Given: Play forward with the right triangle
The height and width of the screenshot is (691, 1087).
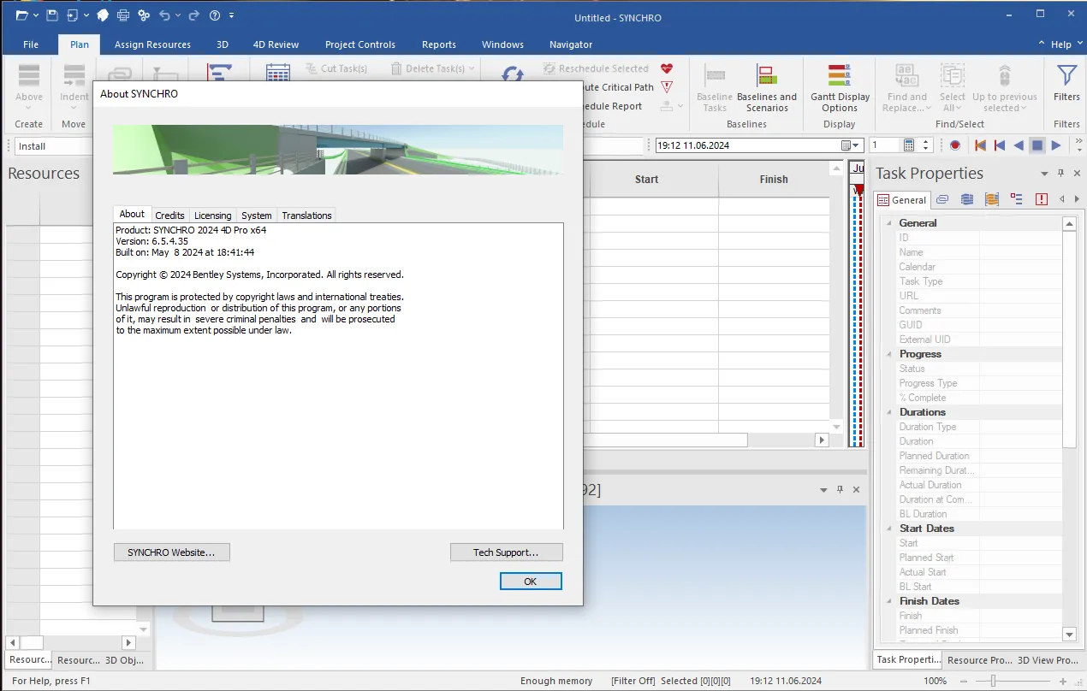Looking at the screenshot, I should tap(1056, 145).
